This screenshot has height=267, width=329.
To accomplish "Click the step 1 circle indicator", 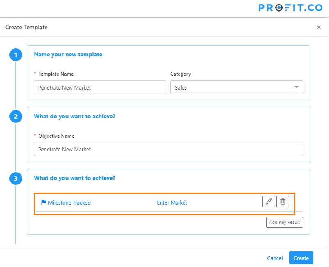I will point(16,55).
